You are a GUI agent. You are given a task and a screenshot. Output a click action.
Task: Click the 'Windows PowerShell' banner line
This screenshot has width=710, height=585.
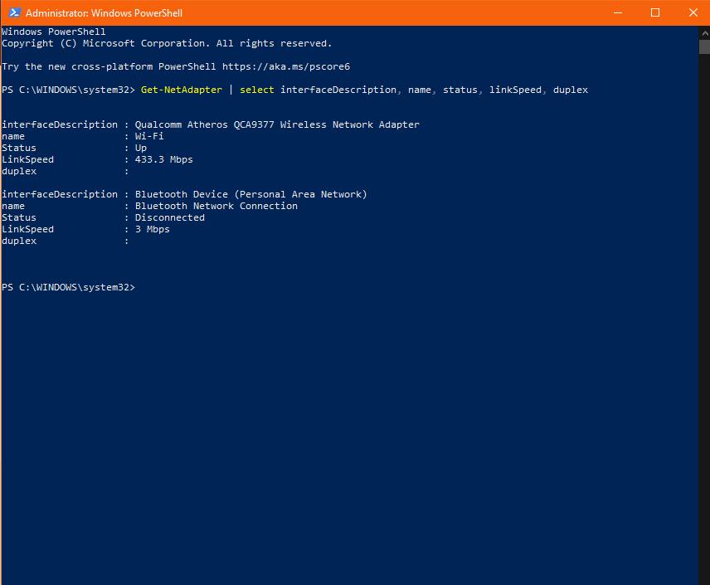pyautogui.click(x=53, y=32)
